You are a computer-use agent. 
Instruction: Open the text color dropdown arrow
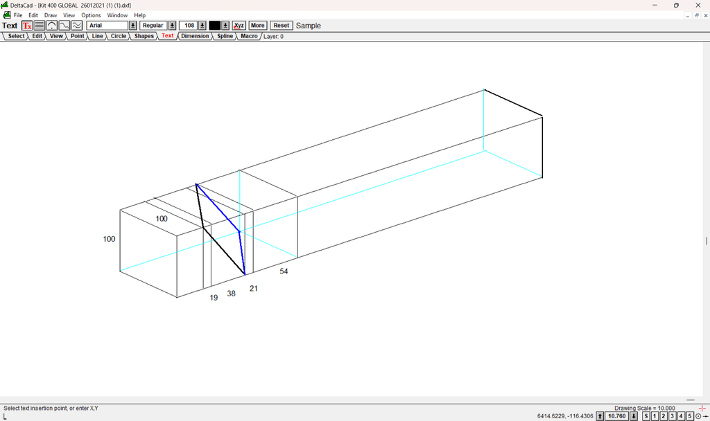(225, 26)
